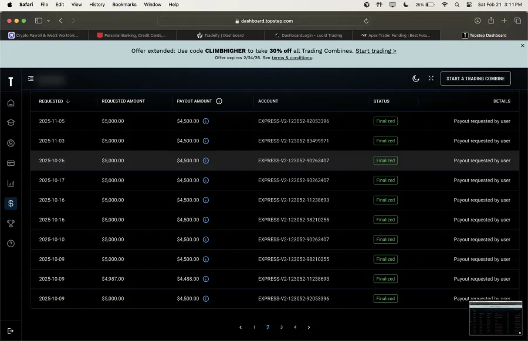Follow the Start trading link in the banner
The image size is (528, 341).
pyautogui.click(x=376, y=51)
